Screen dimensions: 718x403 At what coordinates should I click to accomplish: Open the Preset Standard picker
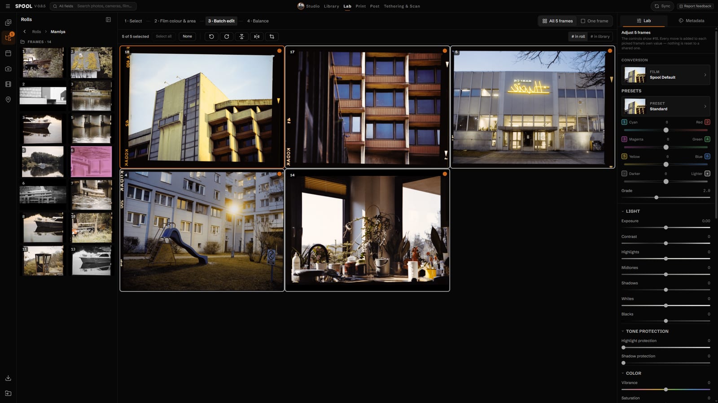(665, 106)
